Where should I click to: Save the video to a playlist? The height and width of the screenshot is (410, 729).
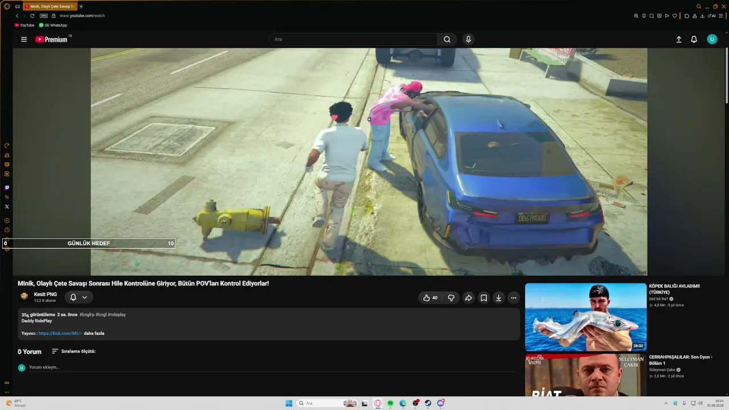484,298
